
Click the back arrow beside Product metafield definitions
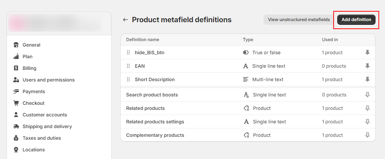pos(125,20)
